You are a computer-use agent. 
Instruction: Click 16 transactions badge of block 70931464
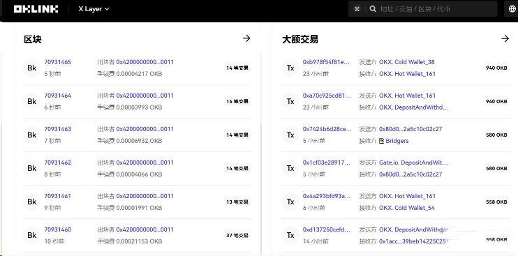pyautogui.click(x=237, y=101)
